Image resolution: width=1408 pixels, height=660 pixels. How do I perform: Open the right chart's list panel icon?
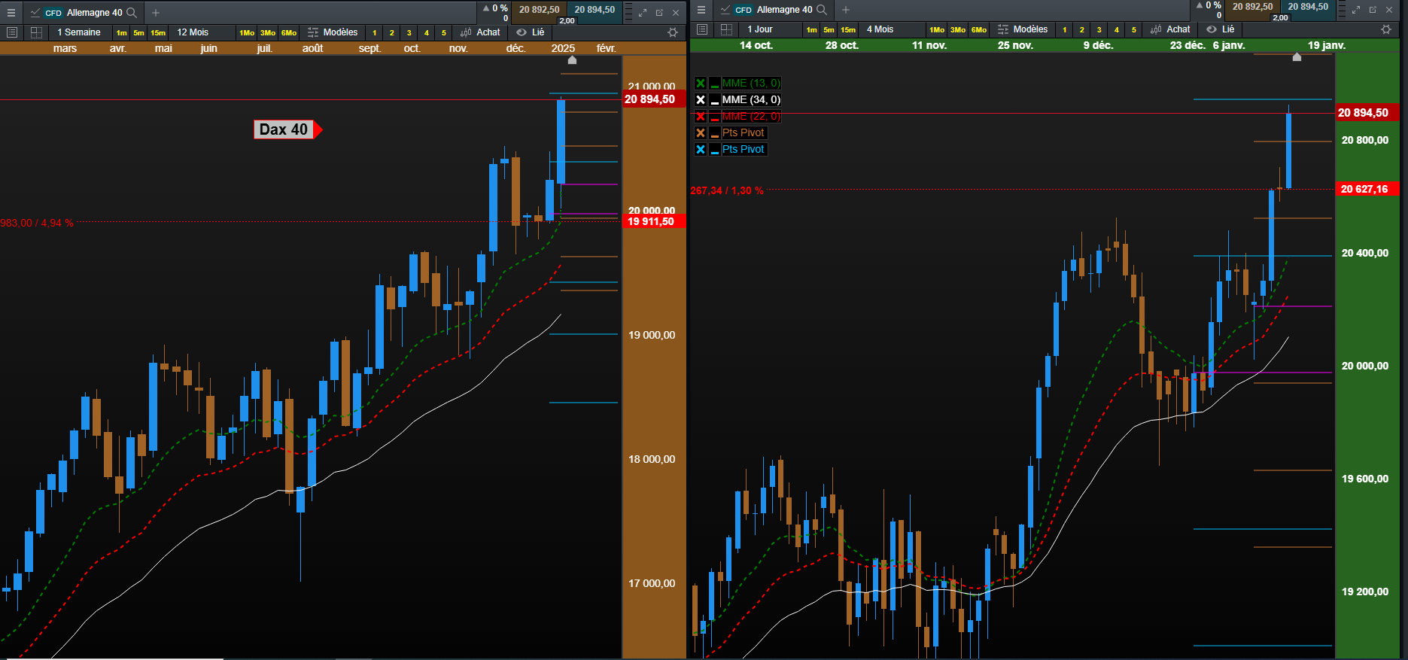point(702,29)
